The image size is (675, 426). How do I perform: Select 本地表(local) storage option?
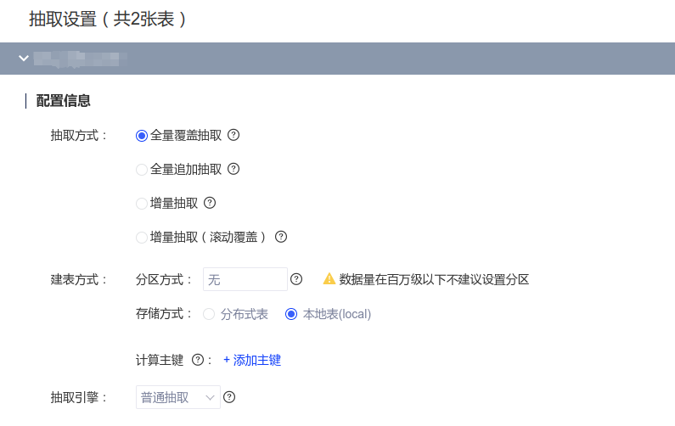click(x=291, y=314)
